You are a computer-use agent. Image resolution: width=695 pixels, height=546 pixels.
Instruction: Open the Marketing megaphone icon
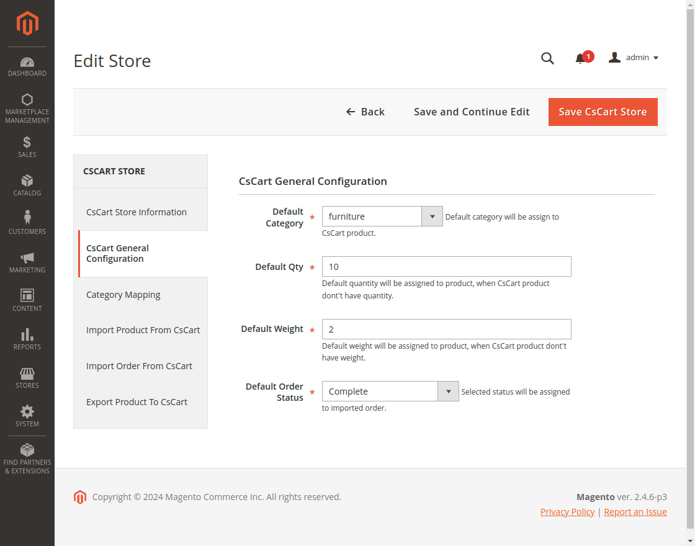coord(27,257)
